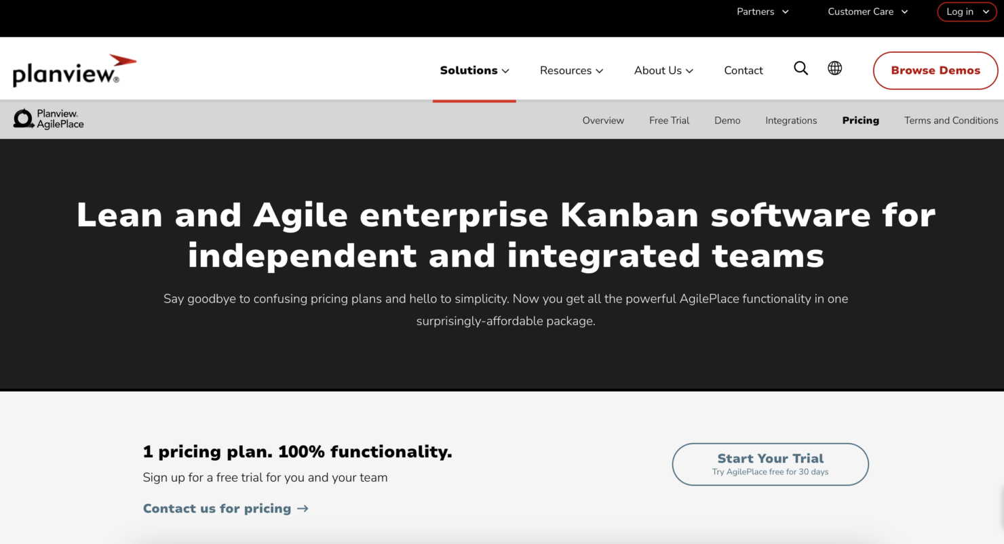Expand the Partners dropdown
Image resolution: width=1004 pixels, height=544 pixels.
pos(763,12)
